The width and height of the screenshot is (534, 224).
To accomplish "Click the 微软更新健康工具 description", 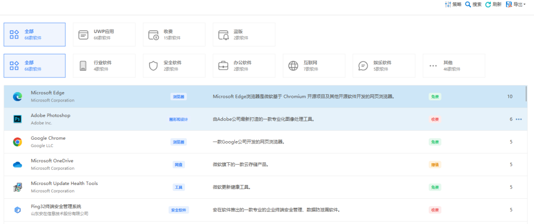I will point(232,187).
